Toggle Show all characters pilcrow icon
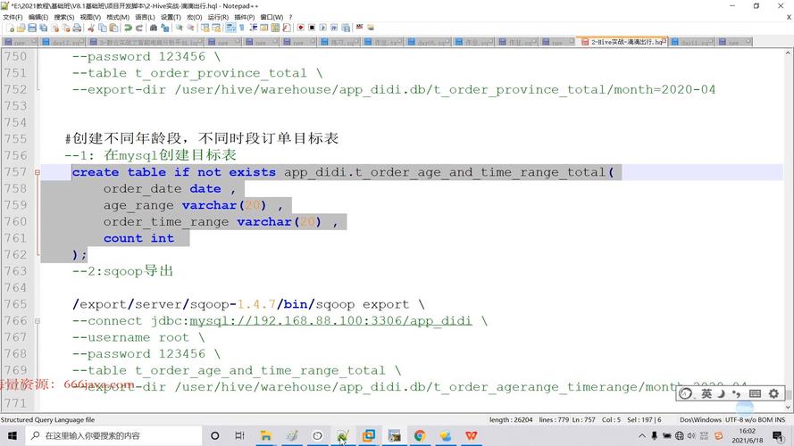Viewport: 794px width, 446px height. (x=242, y=28)
